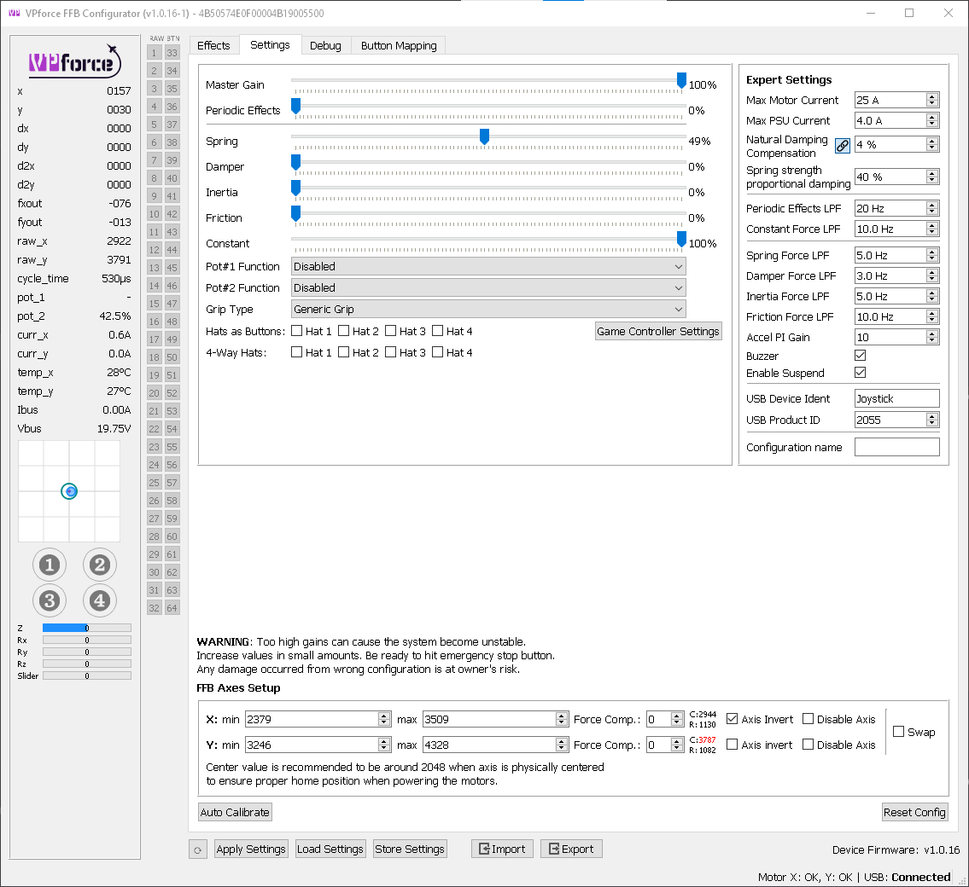969x887 pixels.
Task: Click X axis Force Comp. spinner
Action: [665, 719]
